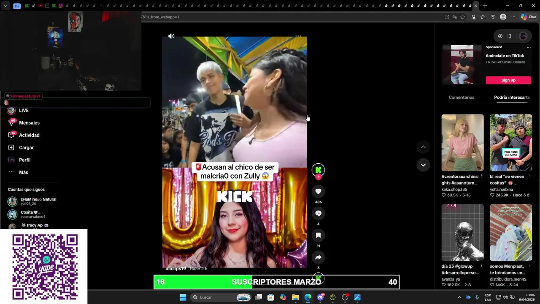Open options for the #creatorsearchinsights video

481,176
